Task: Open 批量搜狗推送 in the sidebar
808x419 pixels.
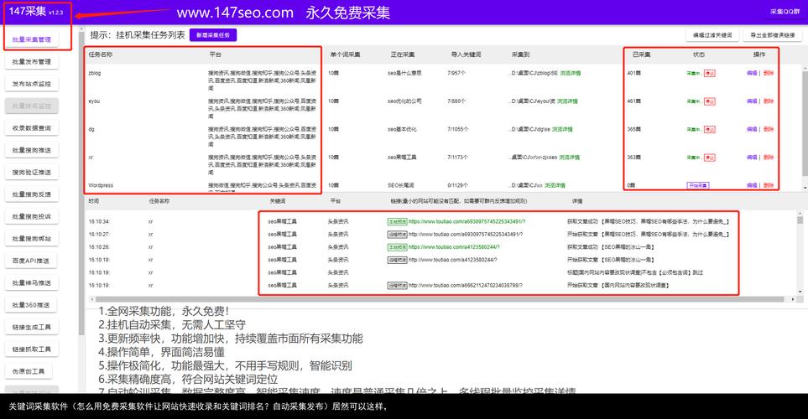Action: coord(31,150)
